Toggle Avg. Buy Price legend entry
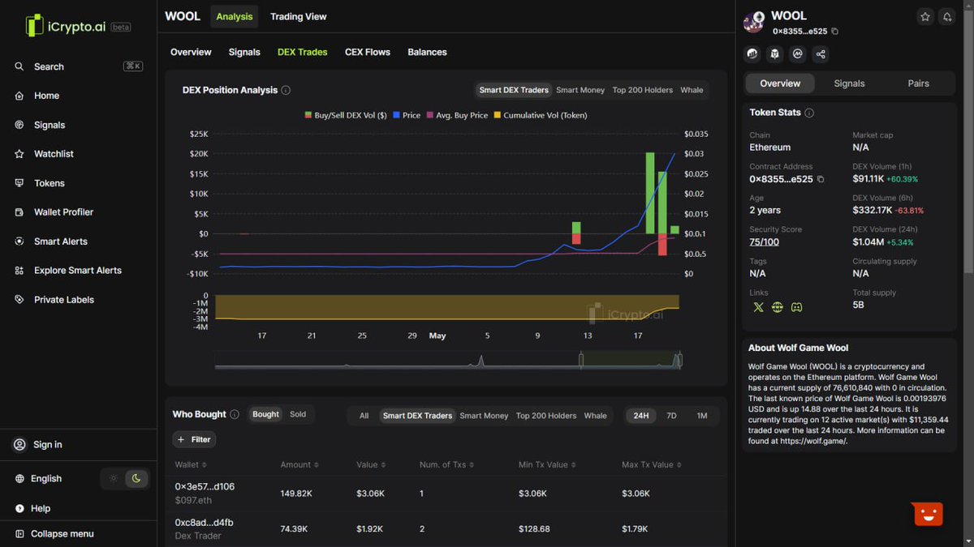This screenshot has height=547, width=974. coord(457,115)
